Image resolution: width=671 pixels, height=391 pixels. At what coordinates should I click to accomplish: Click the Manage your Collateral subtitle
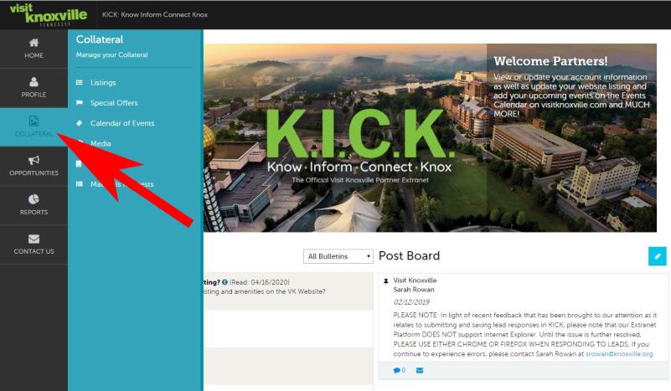(111, 54)
